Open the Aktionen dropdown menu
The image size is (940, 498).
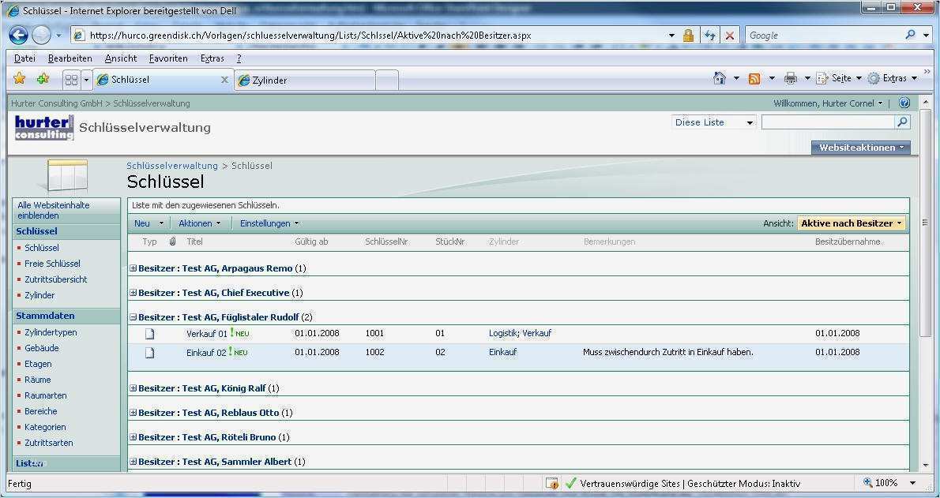(x=200, y=223)
